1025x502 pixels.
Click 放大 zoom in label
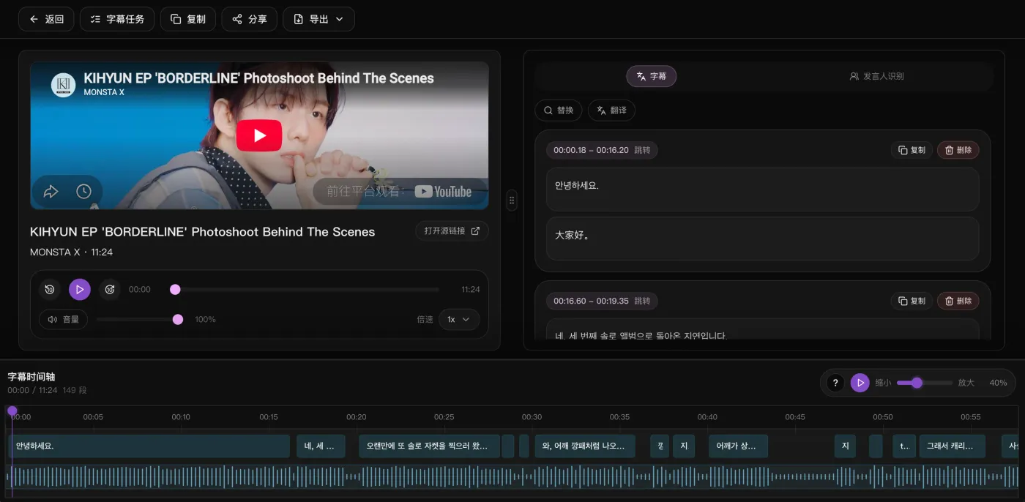pyautogui.click(x=966, y=383)
